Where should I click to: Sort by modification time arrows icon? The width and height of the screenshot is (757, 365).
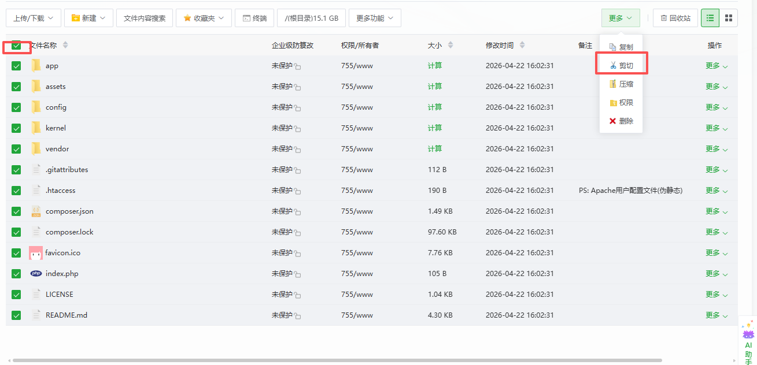click(x=522, y=45)
